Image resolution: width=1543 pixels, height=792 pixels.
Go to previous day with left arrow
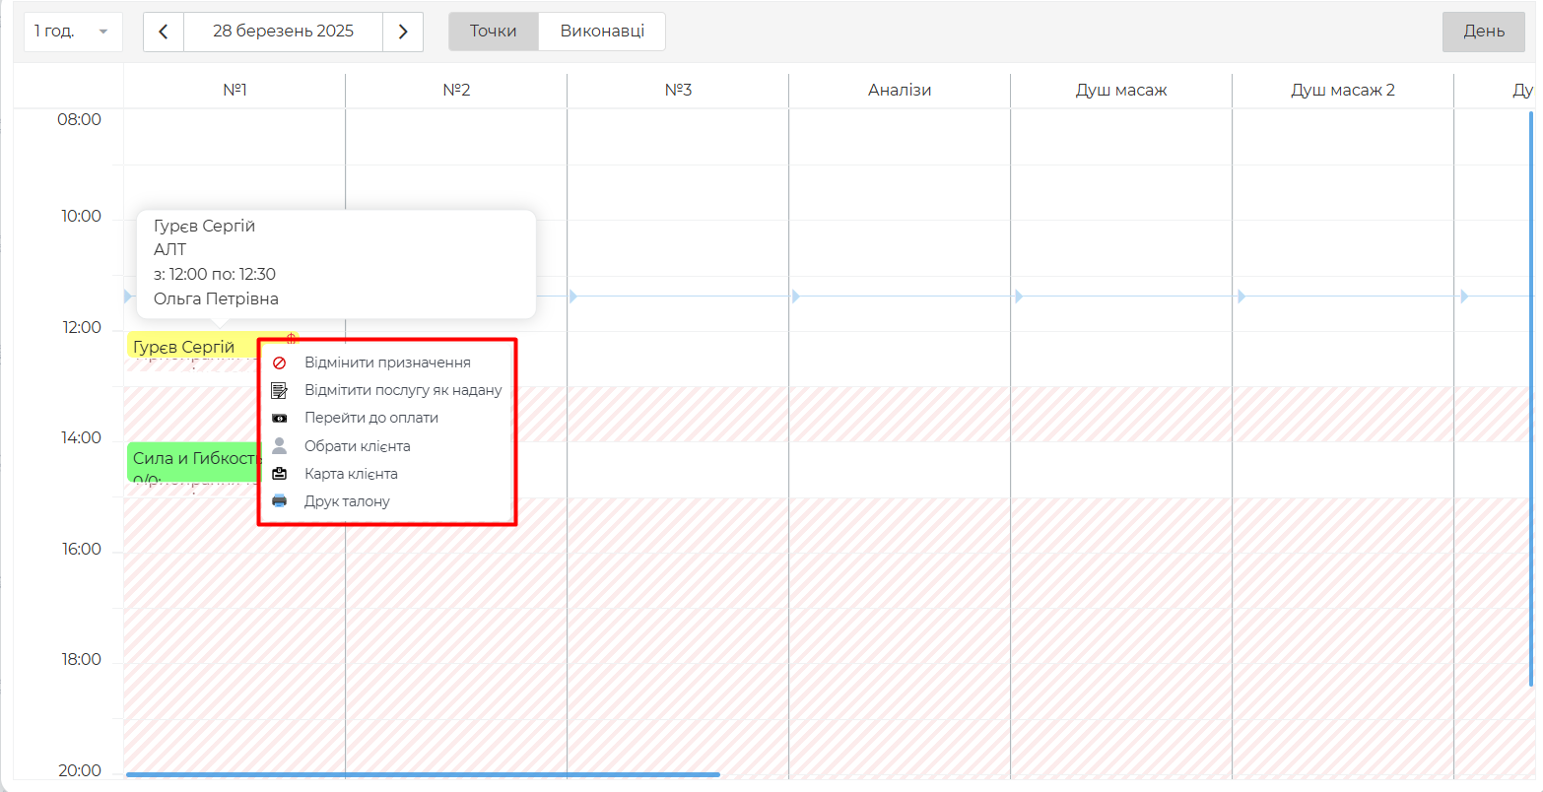(x=164, y=32)
